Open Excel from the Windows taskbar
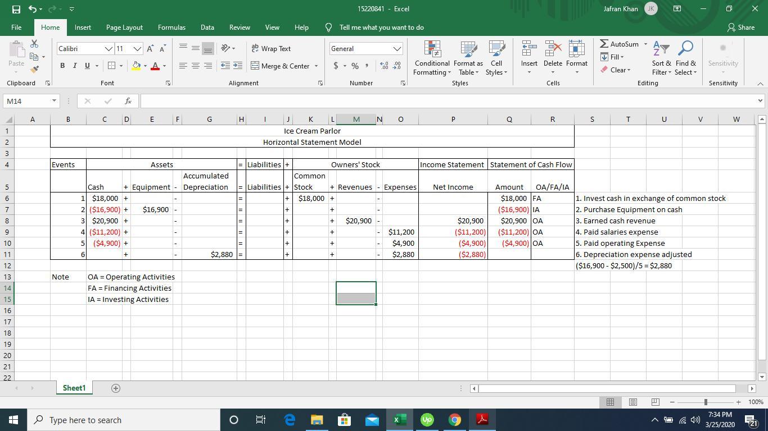The image size is (768, 431). (400, 420)
